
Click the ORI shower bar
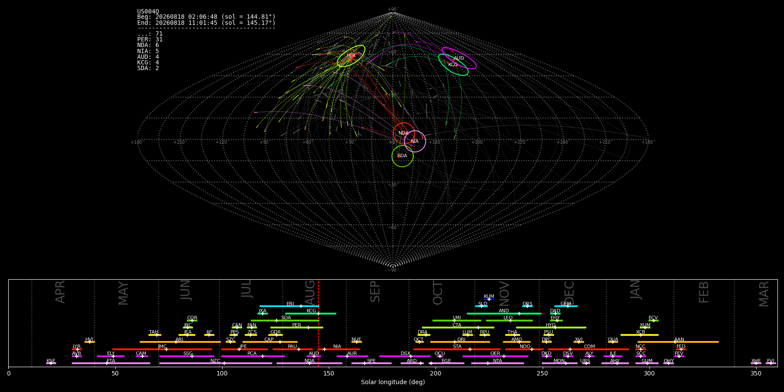(460, 342)
